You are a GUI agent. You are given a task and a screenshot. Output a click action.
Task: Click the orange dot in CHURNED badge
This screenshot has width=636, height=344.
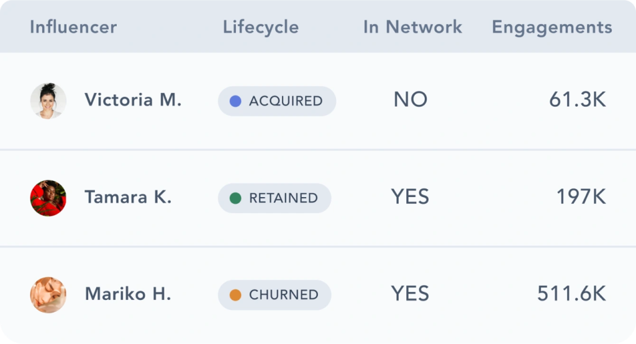point(235,295)
